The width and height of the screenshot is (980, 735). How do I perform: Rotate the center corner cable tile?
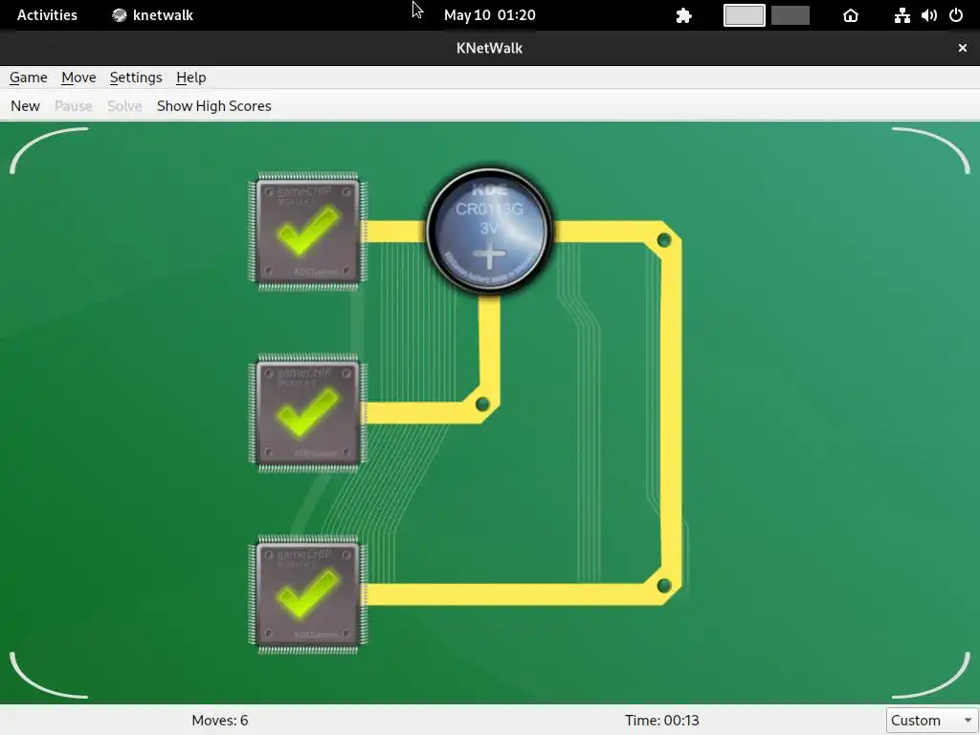pyautogui.click(x=489, y=412)
